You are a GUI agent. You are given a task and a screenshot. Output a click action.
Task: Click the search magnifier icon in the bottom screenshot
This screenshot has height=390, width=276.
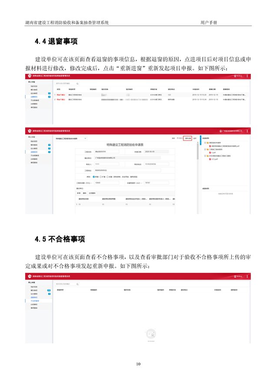[x=77, y=284]
